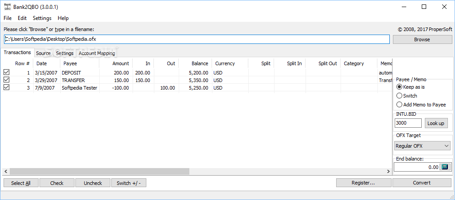Viewport: 455px width, 200px height.
Task: Focus the INTU.BID input field
Action: pos(408,123)
